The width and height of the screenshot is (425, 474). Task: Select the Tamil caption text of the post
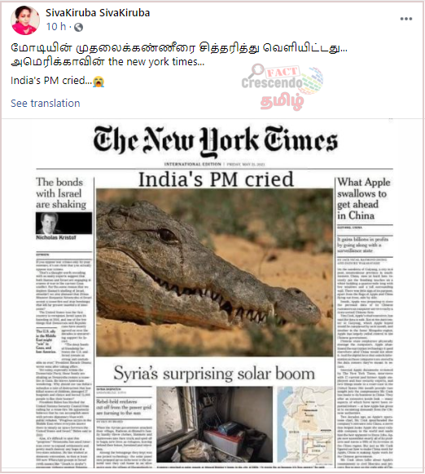tap(179, 55)
